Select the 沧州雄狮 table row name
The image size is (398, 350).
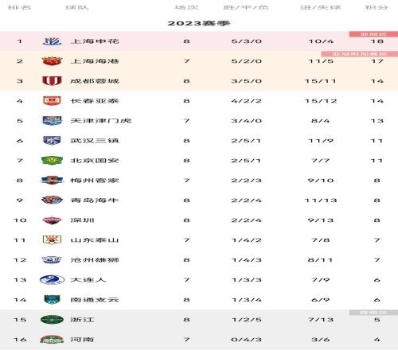tap(95, 260)
